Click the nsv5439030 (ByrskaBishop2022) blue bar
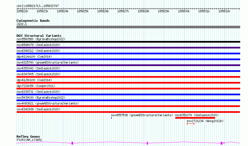 [x=128, y=100]
